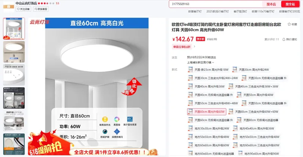Open the hot search link 客厅吸顶灯
The image size is (303, 157).
pyautogui.click(x=240, y=12)
